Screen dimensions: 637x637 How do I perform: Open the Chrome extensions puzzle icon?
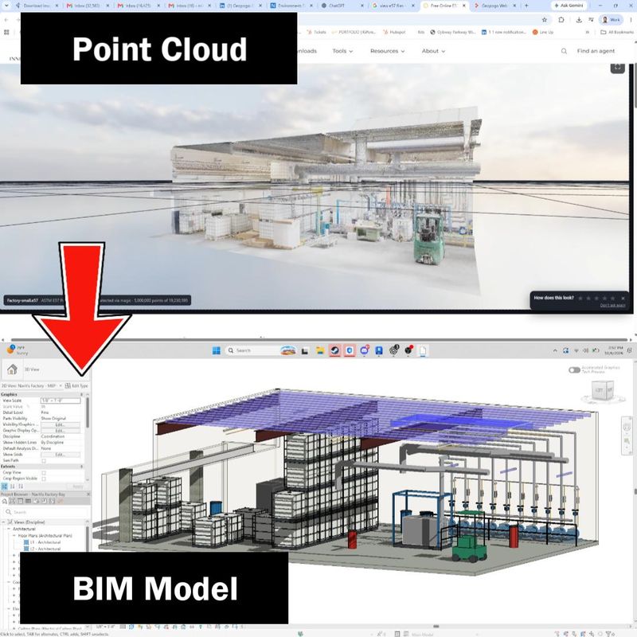[x=561, y=19]
